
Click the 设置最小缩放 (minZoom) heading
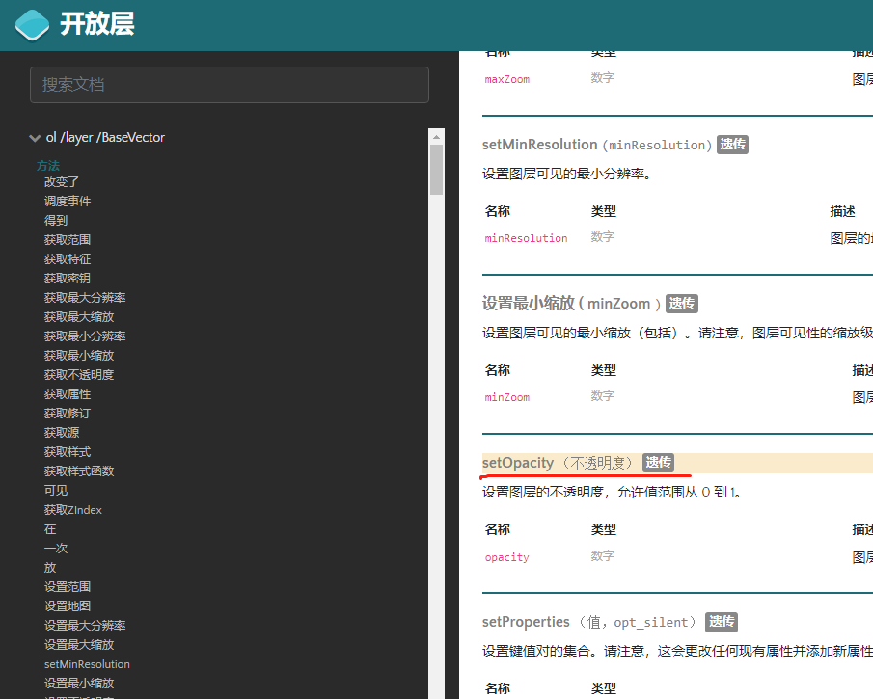[x=572, y=304]
